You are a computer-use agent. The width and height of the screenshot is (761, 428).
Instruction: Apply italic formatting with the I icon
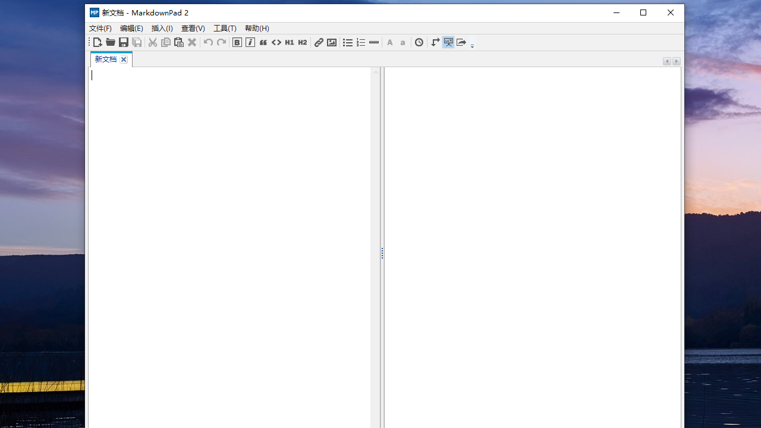click(250, 42)
